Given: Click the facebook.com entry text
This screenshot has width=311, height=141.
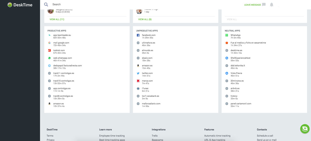Looking at the screenshot, I should pos(149,35).
